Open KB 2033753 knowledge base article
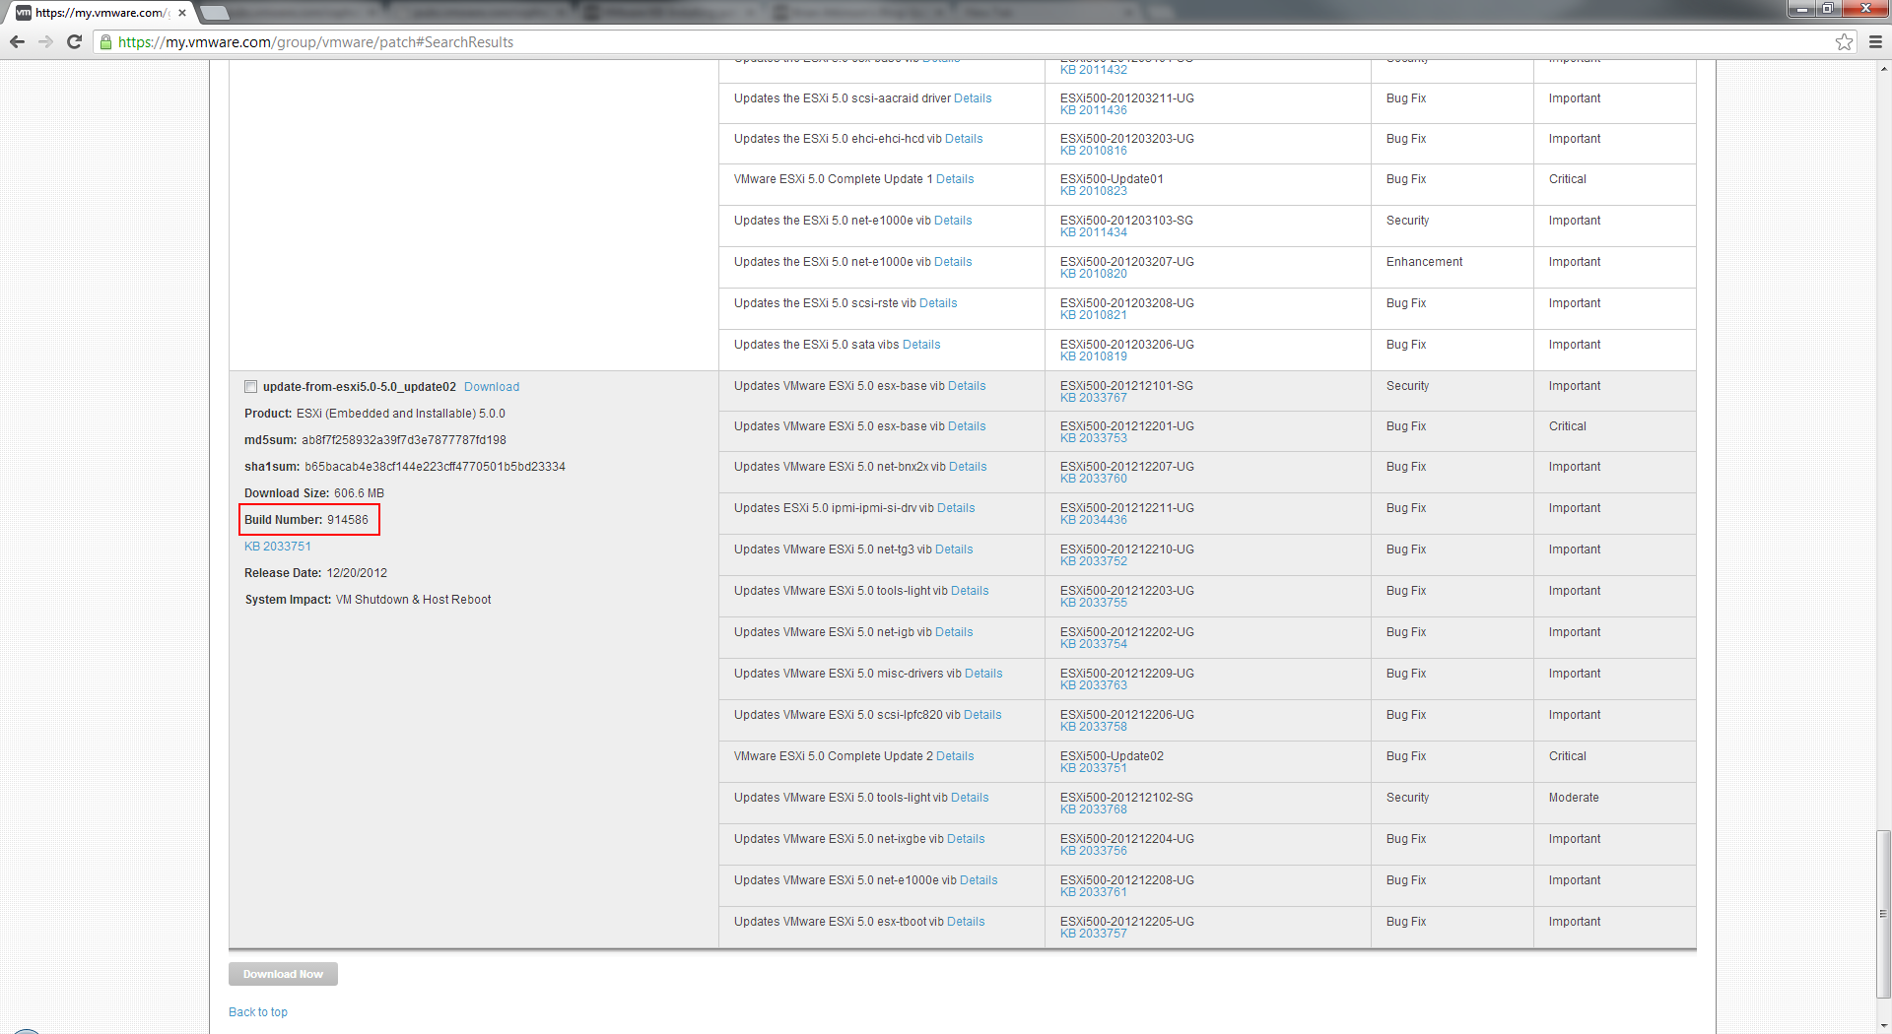Screen dimensions: 1892x1034 coord(1094,438)
